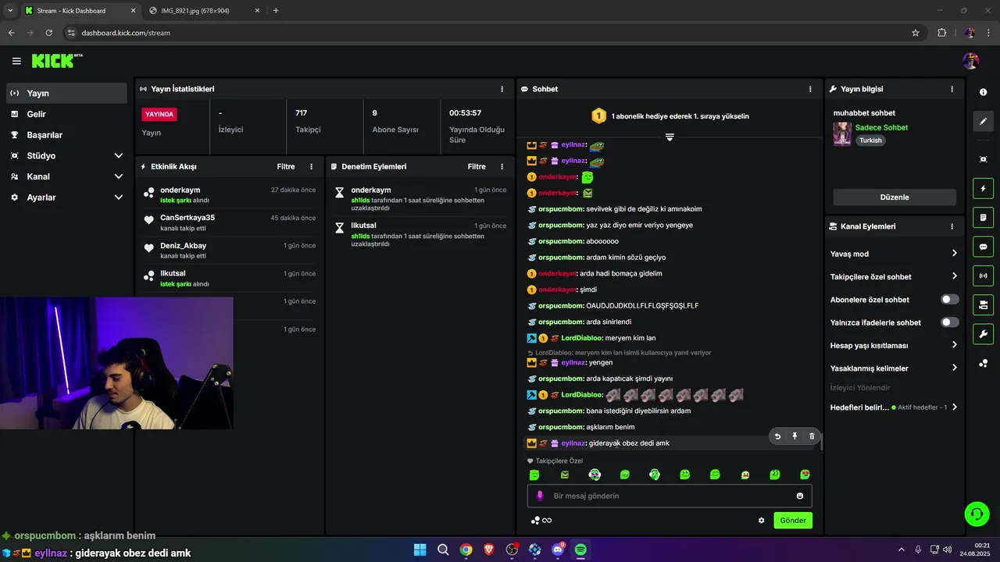This screenshot has width=1000, height=562.
Task: Toggle Yalnızca ifadelerle sohbet switch
Action: coord(949,322)
